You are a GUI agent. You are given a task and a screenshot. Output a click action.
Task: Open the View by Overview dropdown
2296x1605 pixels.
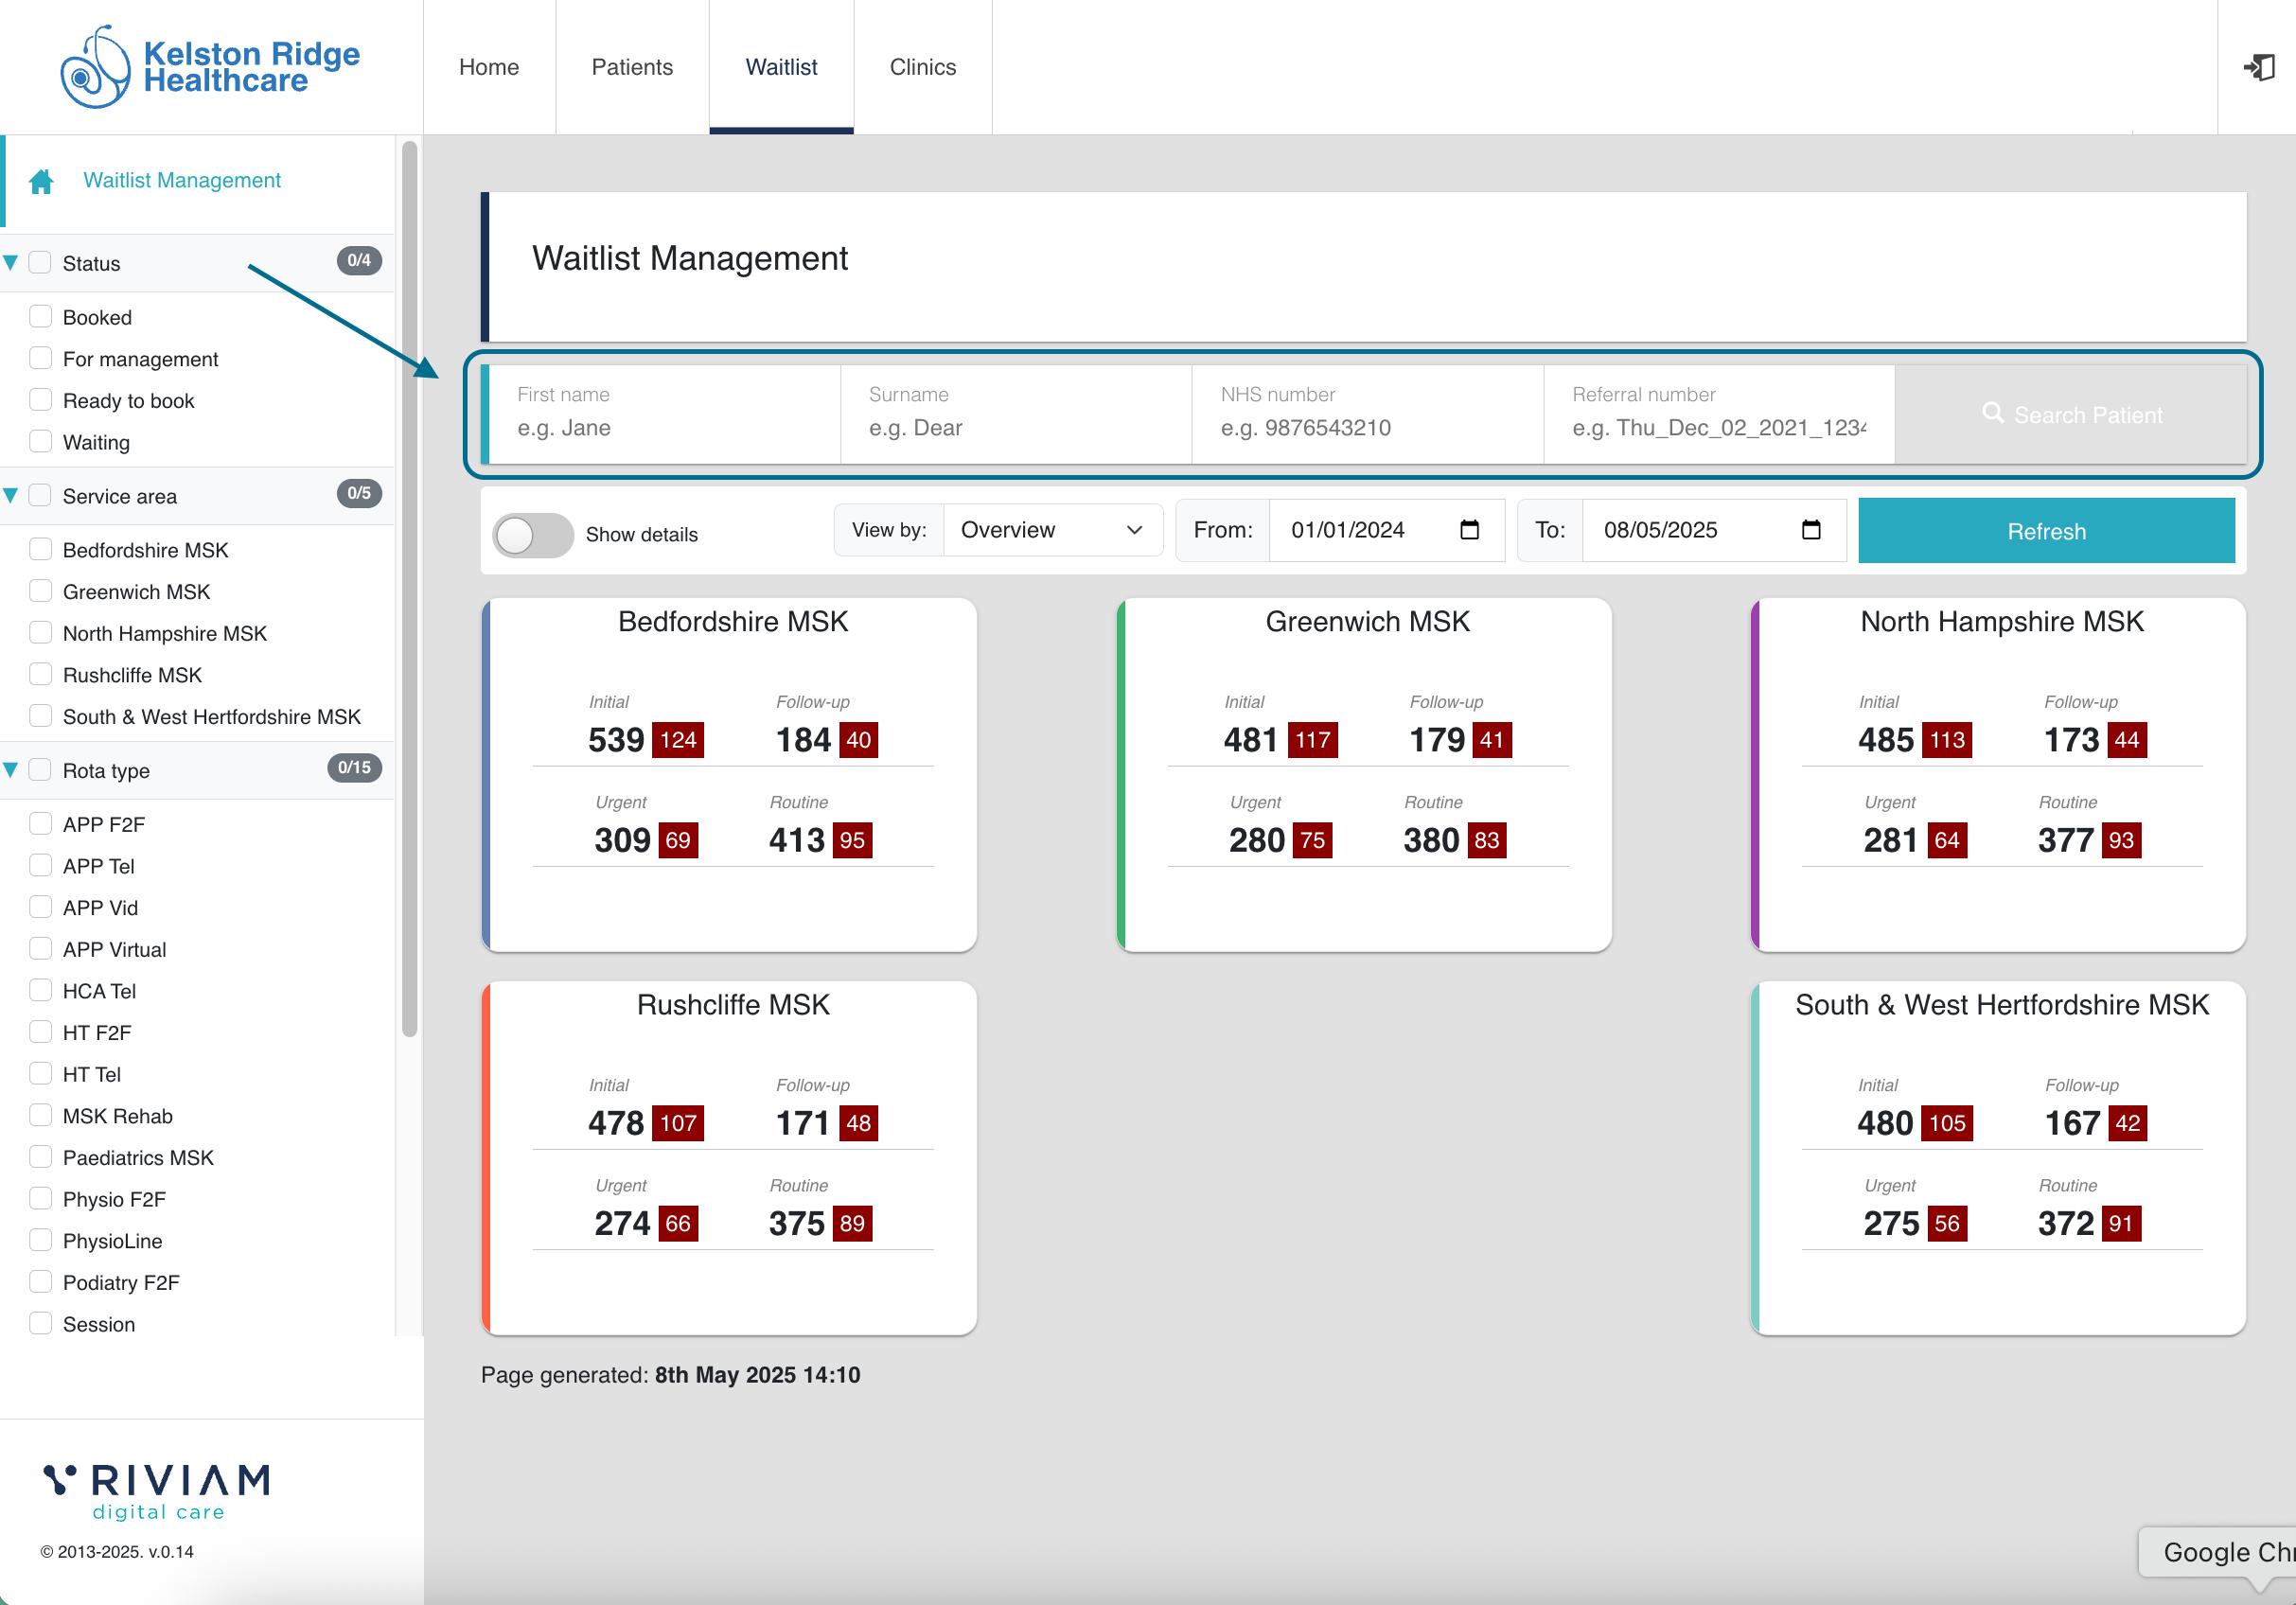tap(1051, 530)
